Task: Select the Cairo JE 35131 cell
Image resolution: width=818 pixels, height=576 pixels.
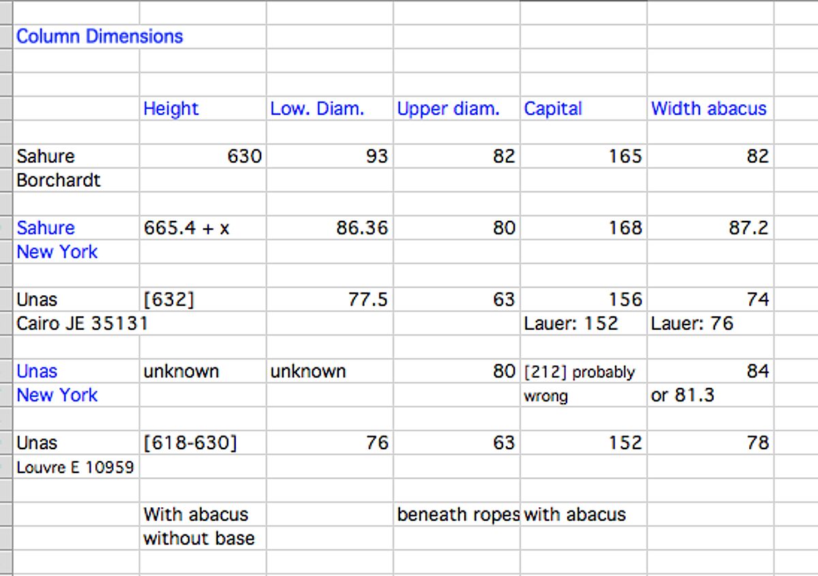Action: pos(81,324)
